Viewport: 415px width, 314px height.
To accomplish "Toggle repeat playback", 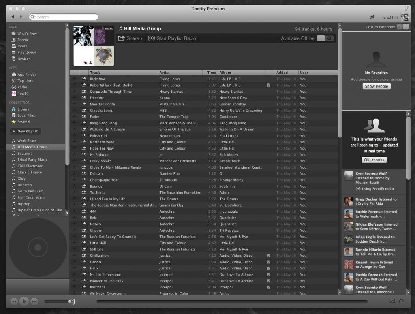I will pos(402,301).
